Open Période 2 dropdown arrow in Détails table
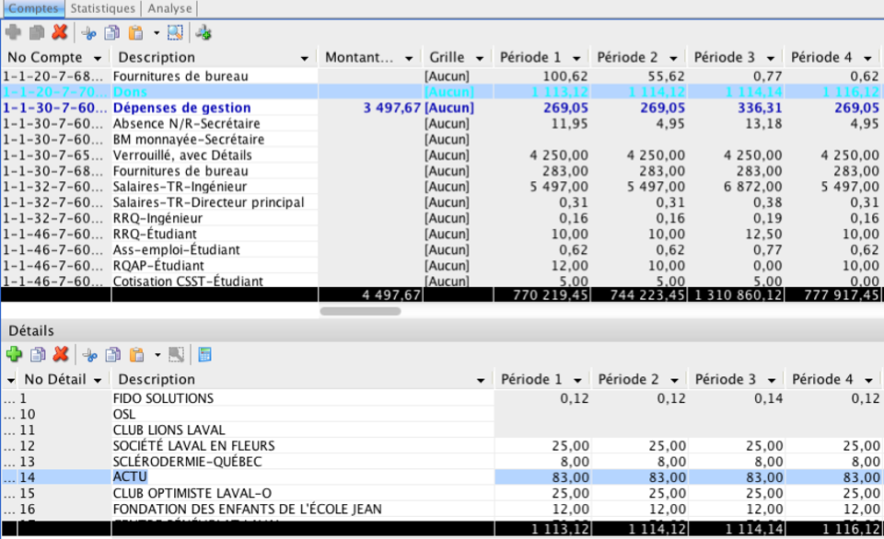Image resolution: width=884 pixels, height=539 pixels. (x=674, y=381)
